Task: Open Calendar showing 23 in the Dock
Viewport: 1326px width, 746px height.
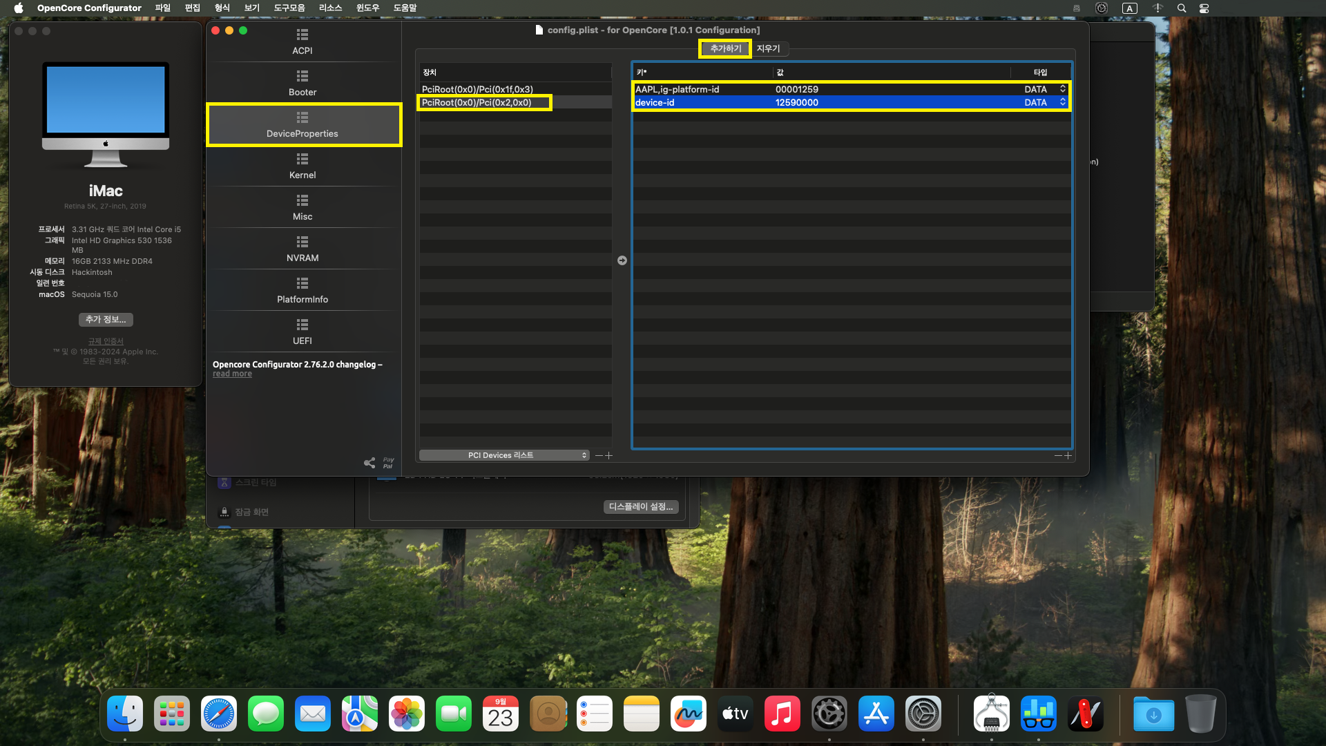Action: coord(501,714)
